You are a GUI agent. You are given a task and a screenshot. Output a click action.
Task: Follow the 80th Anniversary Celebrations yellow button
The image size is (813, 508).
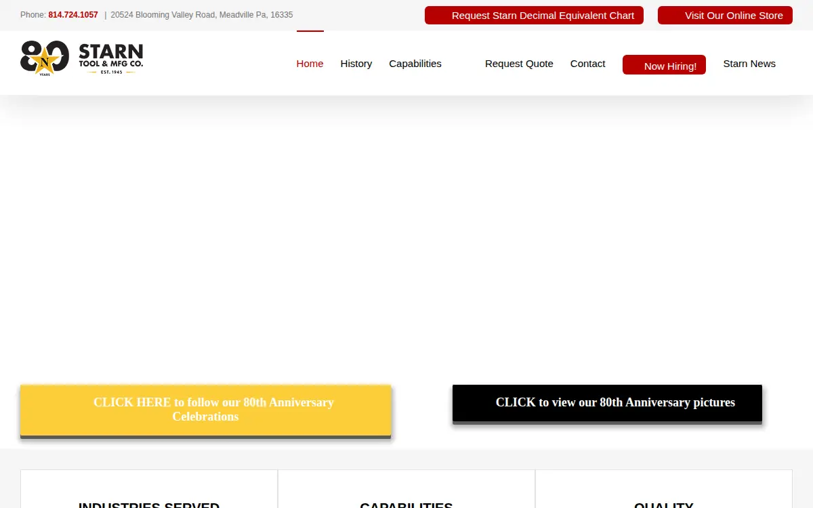click(x=206, y=410)
